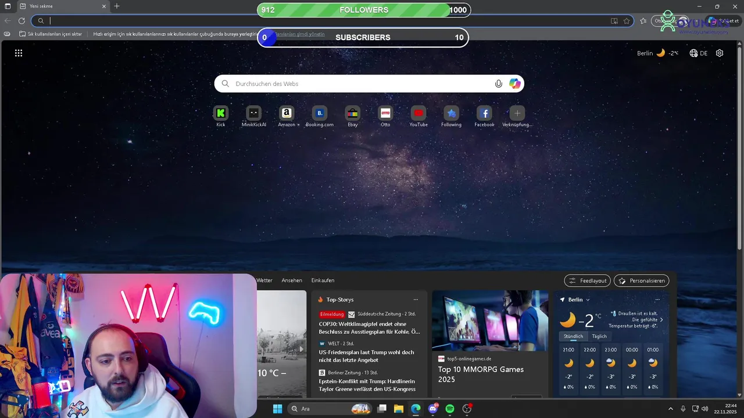Open Spotify from the taskbar
Image resolution: width=744 pixels, height=418 pixels.
point(450,409)
